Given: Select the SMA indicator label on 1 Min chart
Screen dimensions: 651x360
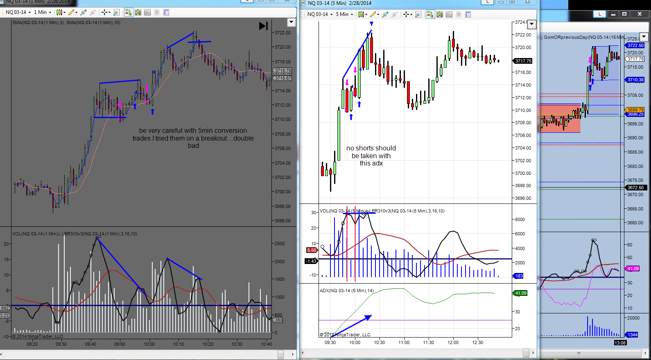Looking at the screenshot, I should coord(66,22).
